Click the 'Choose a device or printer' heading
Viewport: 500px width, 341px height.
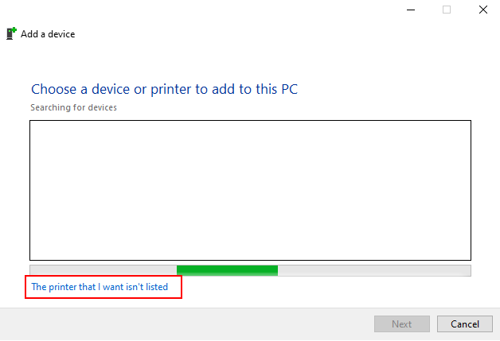164,89
